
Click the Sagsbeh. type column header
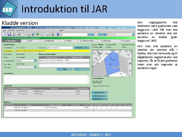coord(52,57)
